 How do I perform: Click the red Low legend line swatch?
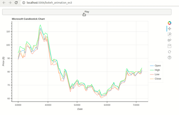[152, 74]
